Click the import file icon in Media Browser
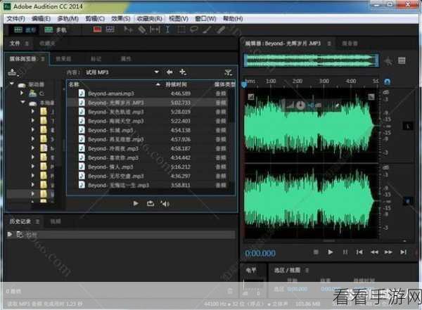This screenshot has width=422, height=310. (13, 72)
